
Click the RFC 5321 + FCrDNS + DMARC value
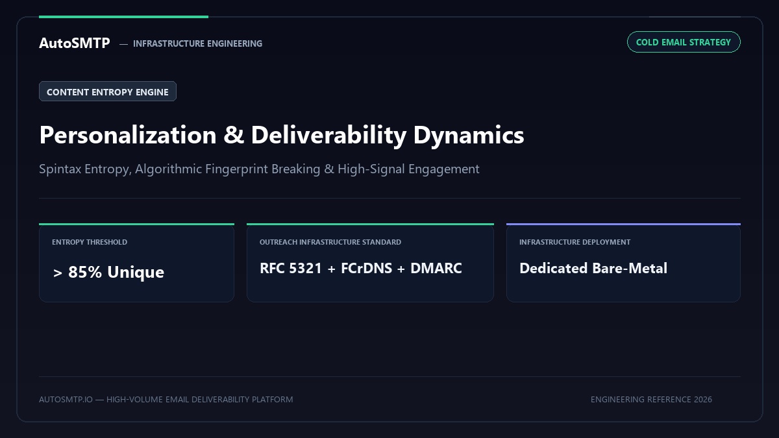coord(361,268)
